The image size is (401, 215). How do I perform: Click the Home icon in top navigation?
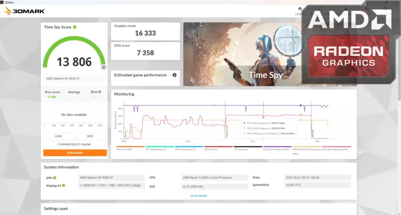300,9
